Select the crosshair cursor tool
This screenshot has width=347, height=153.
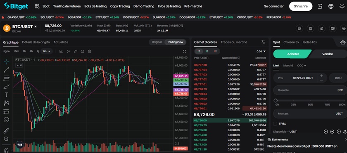7,61
